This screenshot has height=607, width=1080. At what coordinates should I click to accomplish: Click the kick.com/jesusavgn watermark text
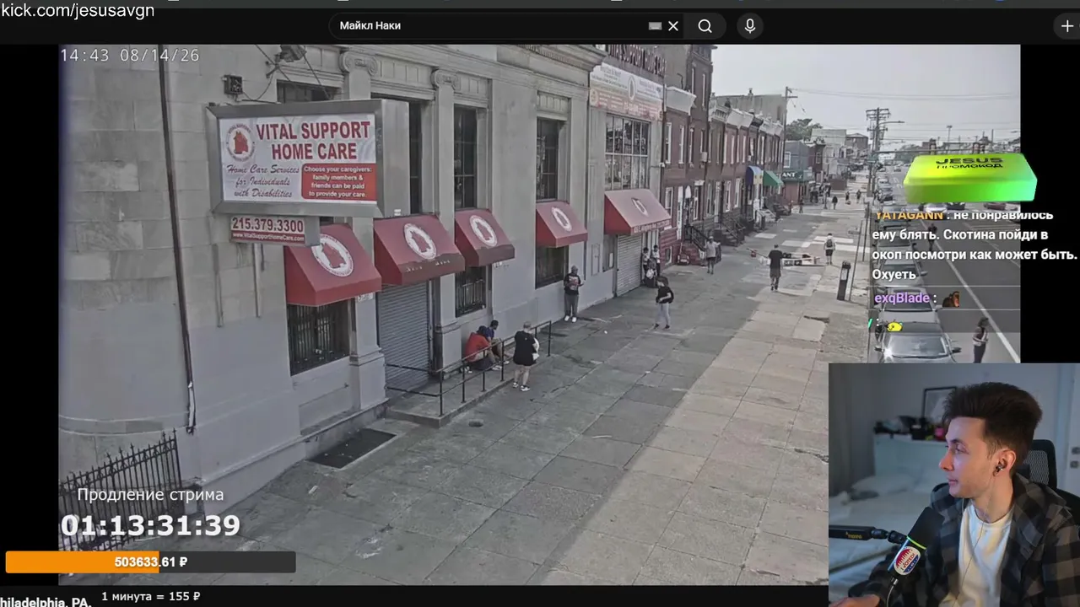tap(78, 11)
